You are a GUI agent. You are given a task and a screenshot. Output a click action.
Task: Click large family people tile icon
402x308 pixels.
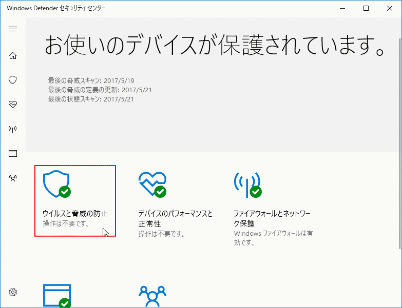click(x=152, y=296)
